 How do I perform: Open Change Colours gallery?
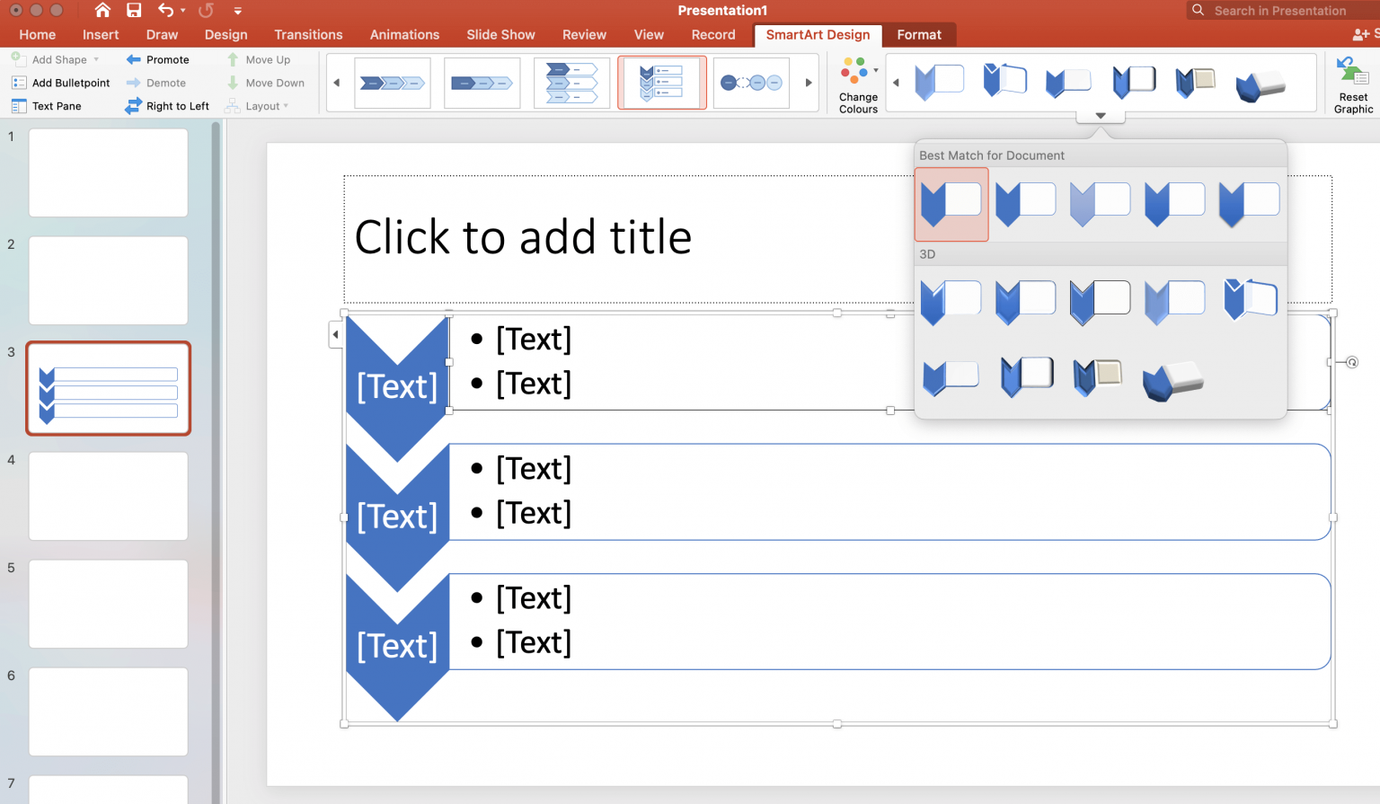click(855, 83)
